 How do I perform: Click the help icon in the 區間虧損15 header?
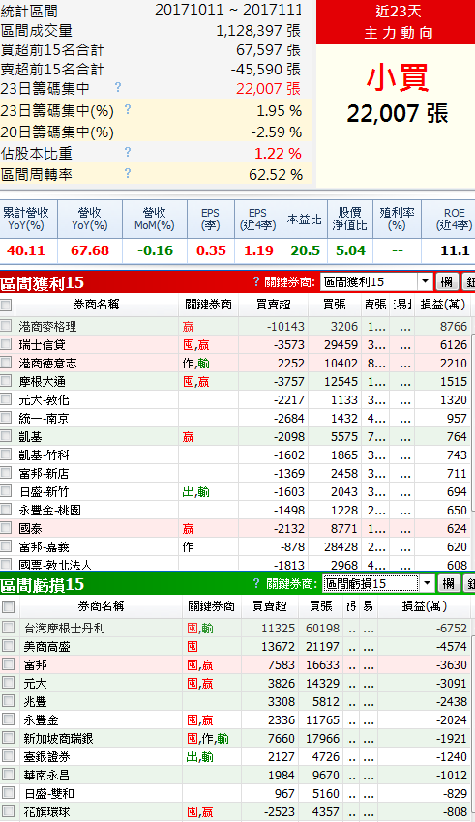tap(255, 583)
